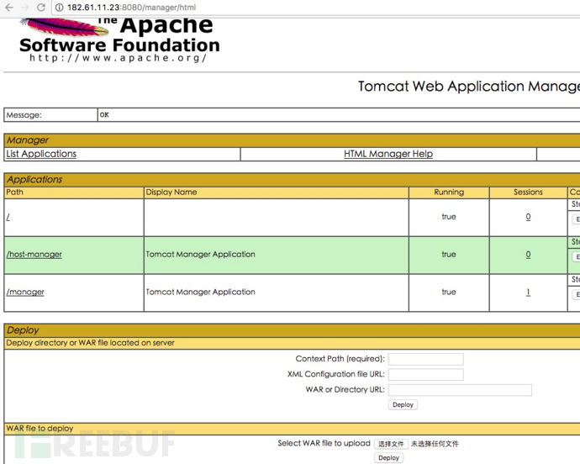This screenshot has width=580, height=464.
Task: Select the Sessions column header
Action: tap(528, 192)
